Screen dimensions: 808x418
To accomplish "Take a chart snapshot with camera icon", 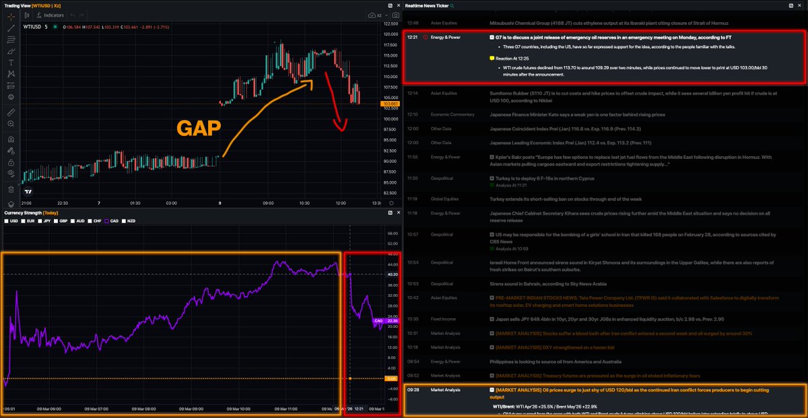I will (396, 15).
